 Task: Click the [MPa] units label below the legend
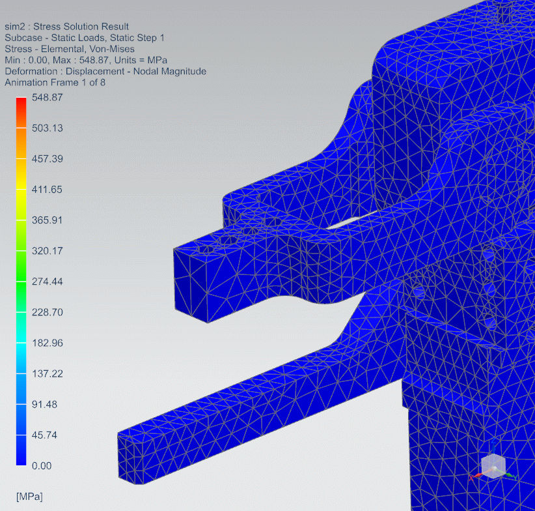tap(29, 497)
